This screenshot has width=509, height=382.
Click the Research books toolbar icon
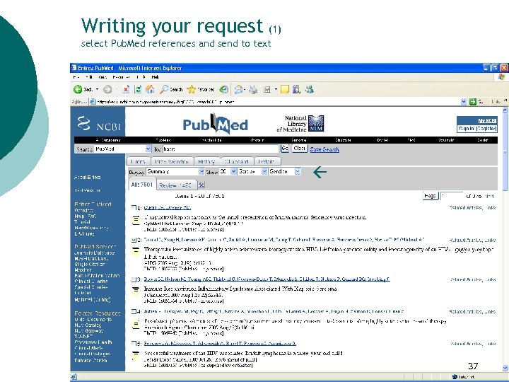point(296,89)
